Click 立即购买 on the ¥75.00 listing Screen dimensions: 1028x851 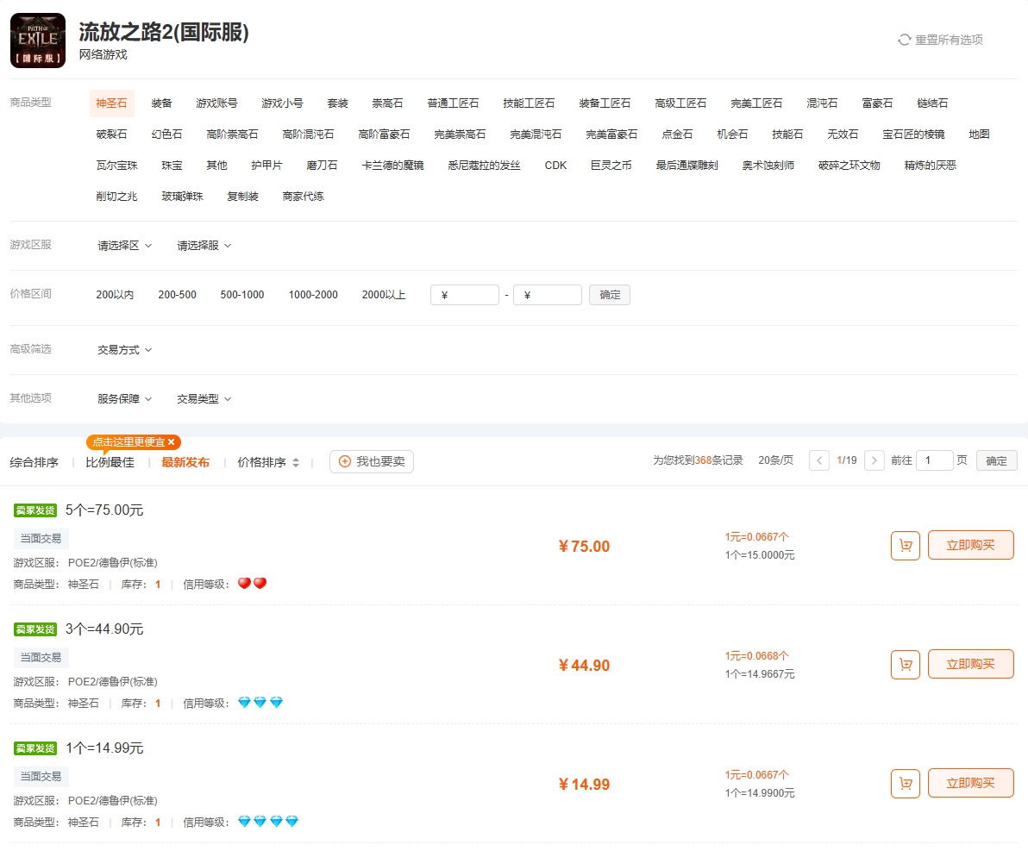[x=971, y=545]
